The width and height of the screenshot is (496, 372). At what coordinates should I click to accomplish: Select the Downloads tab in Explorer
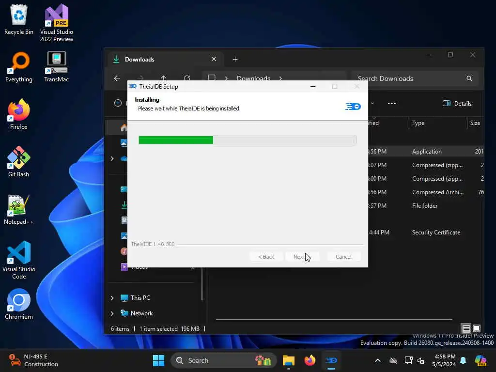tap(165, 59)
